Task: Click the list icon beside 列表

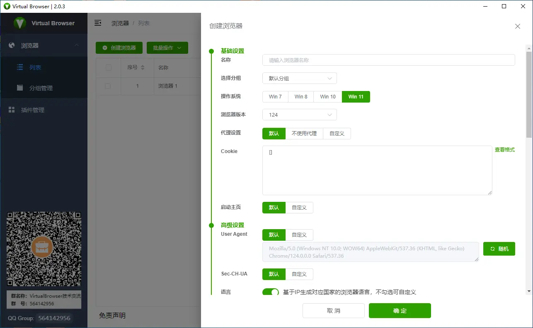Action: (19, 67)
